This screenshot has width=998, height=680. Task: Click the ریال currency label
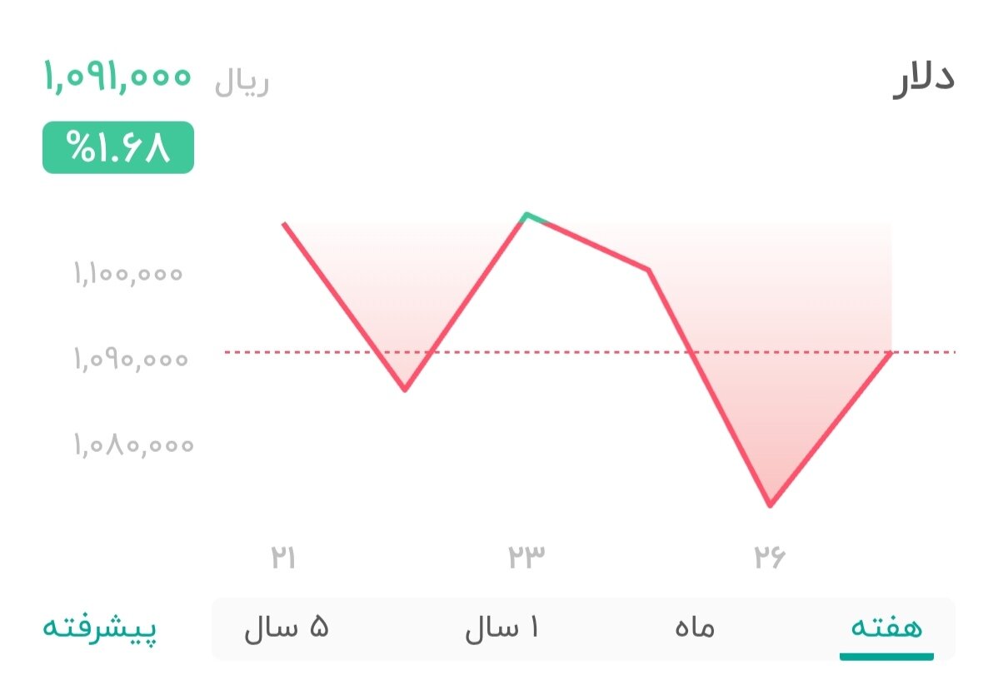pyautogui.click(x=242, y=83)
